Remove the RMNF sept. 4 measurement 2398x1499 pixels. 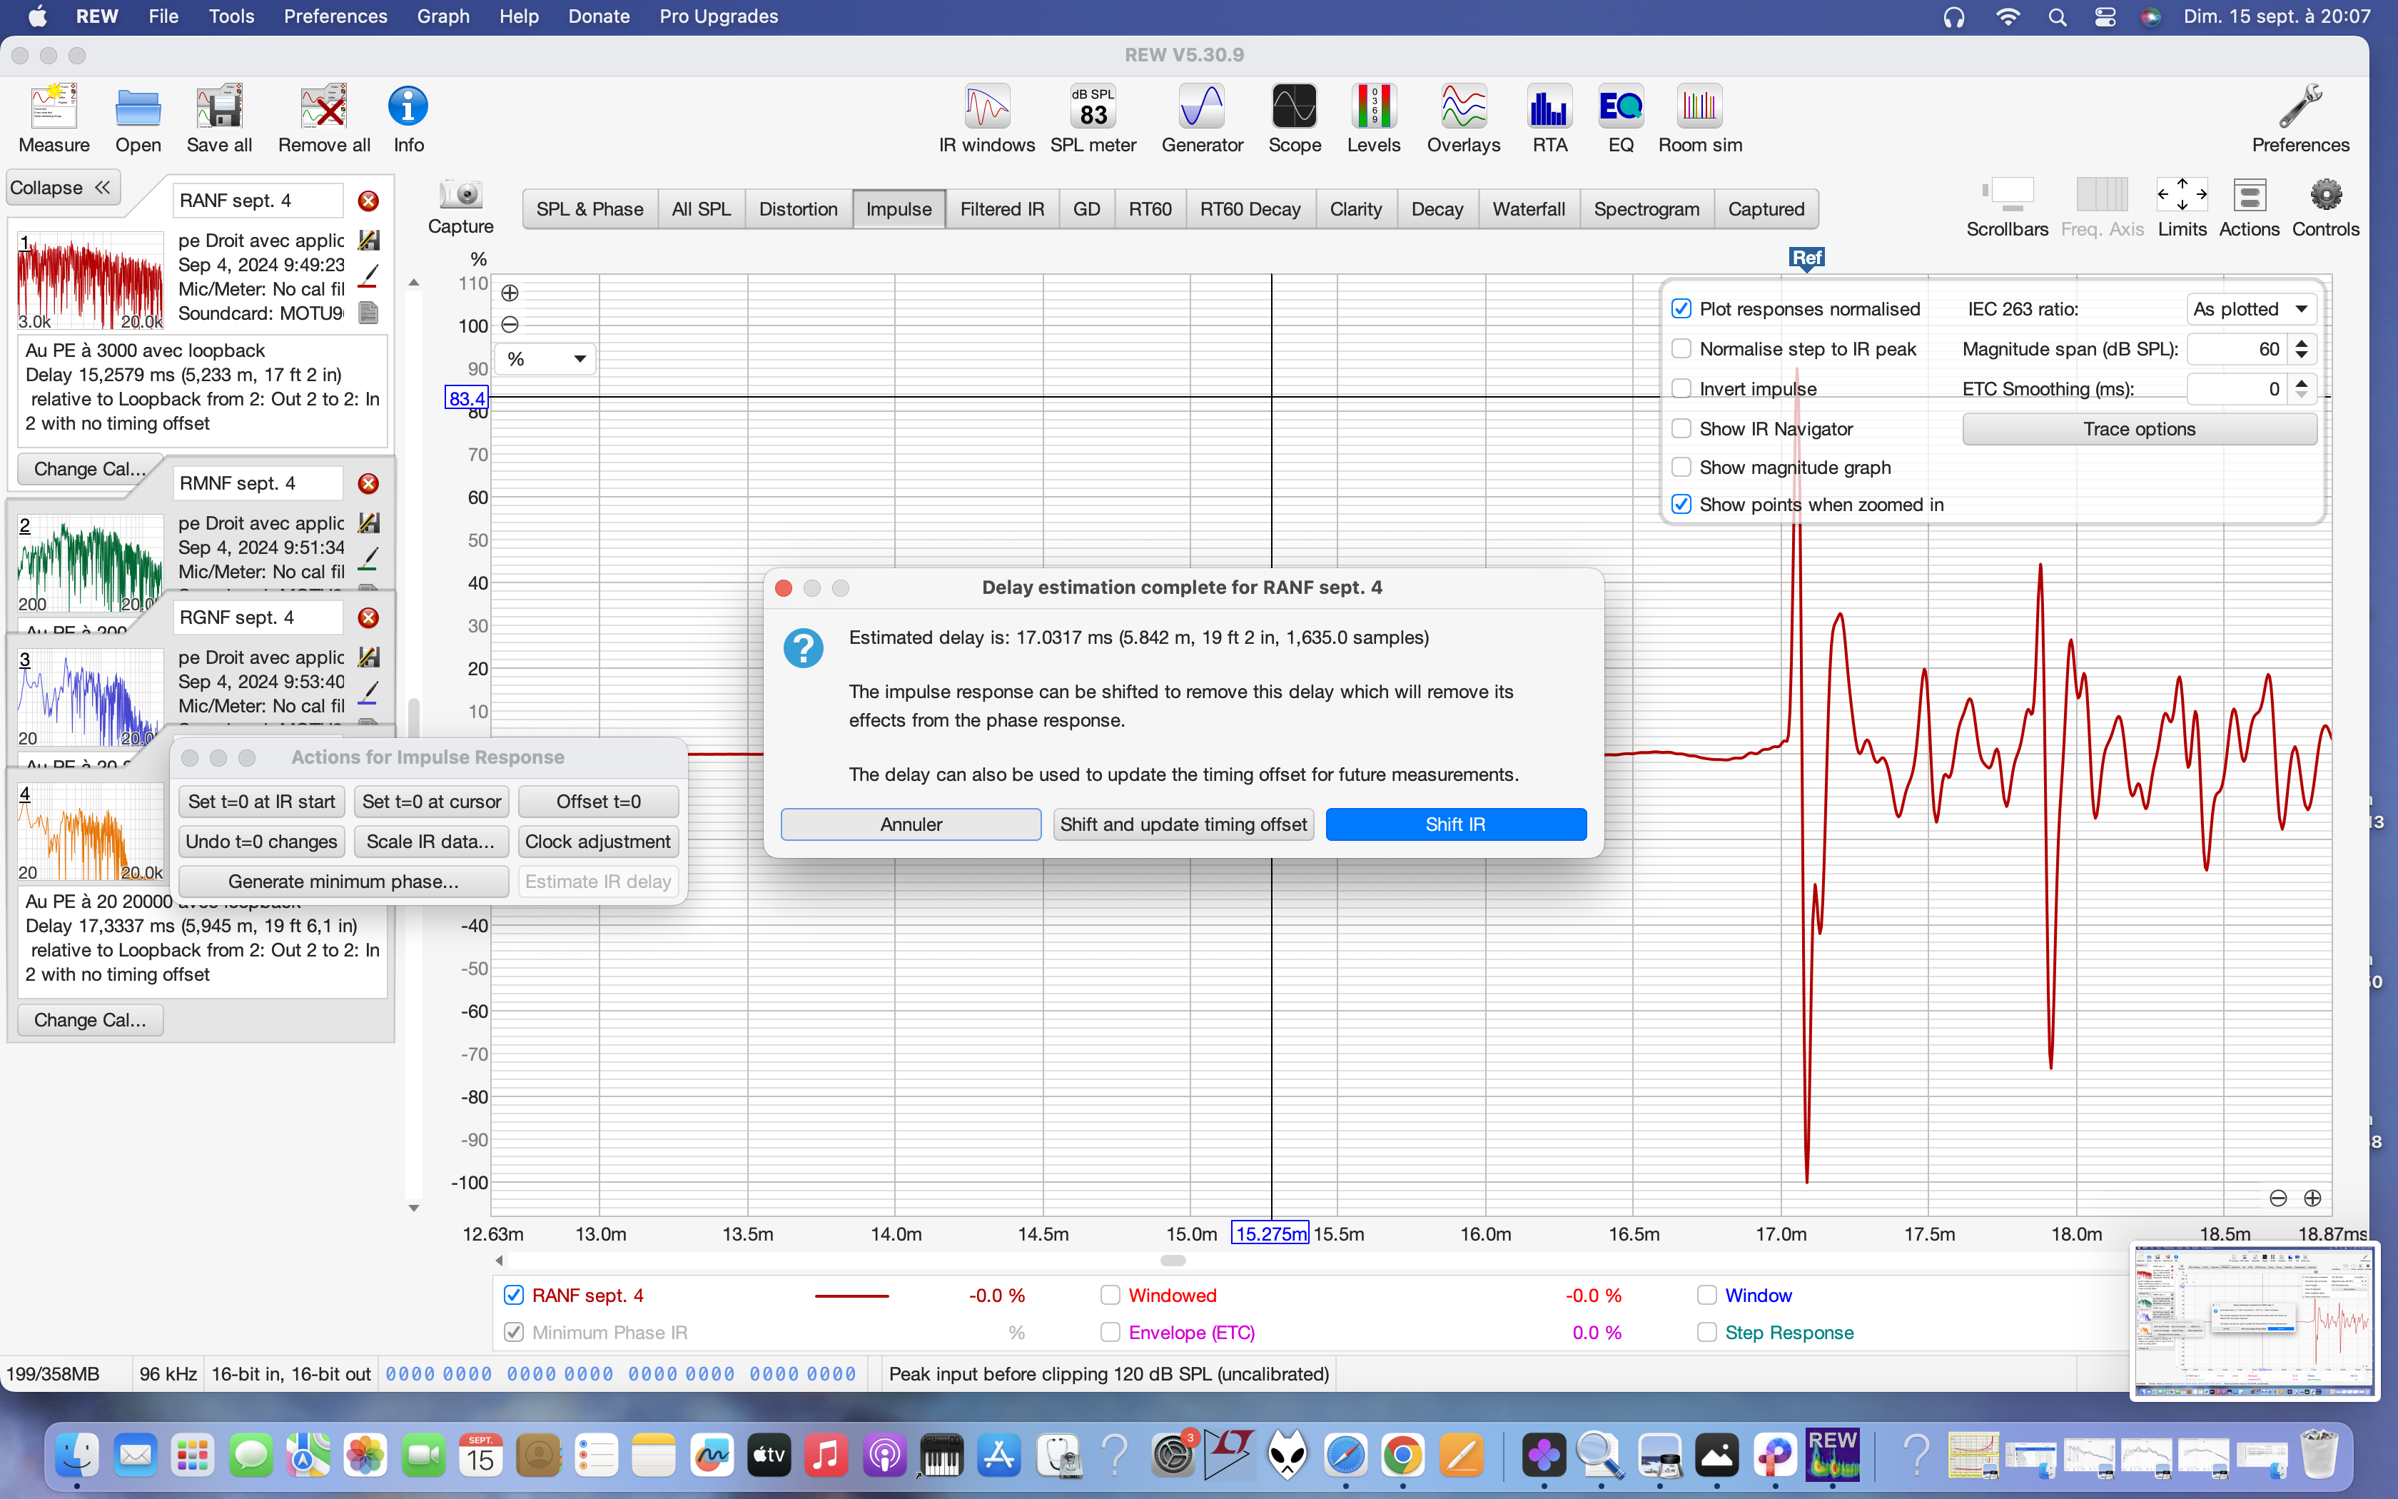pyautogui.click(x=368, y=484)
